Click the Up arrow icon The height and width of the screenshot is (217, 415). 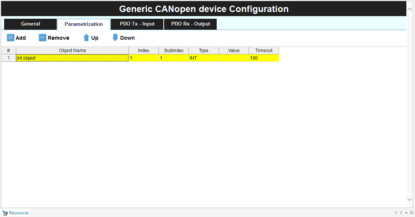(86, 38)
